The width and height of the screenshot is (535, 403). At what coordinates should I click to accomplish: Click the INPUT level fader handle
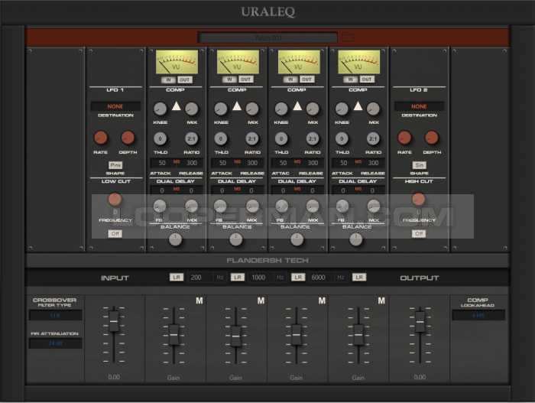[114, 321]
